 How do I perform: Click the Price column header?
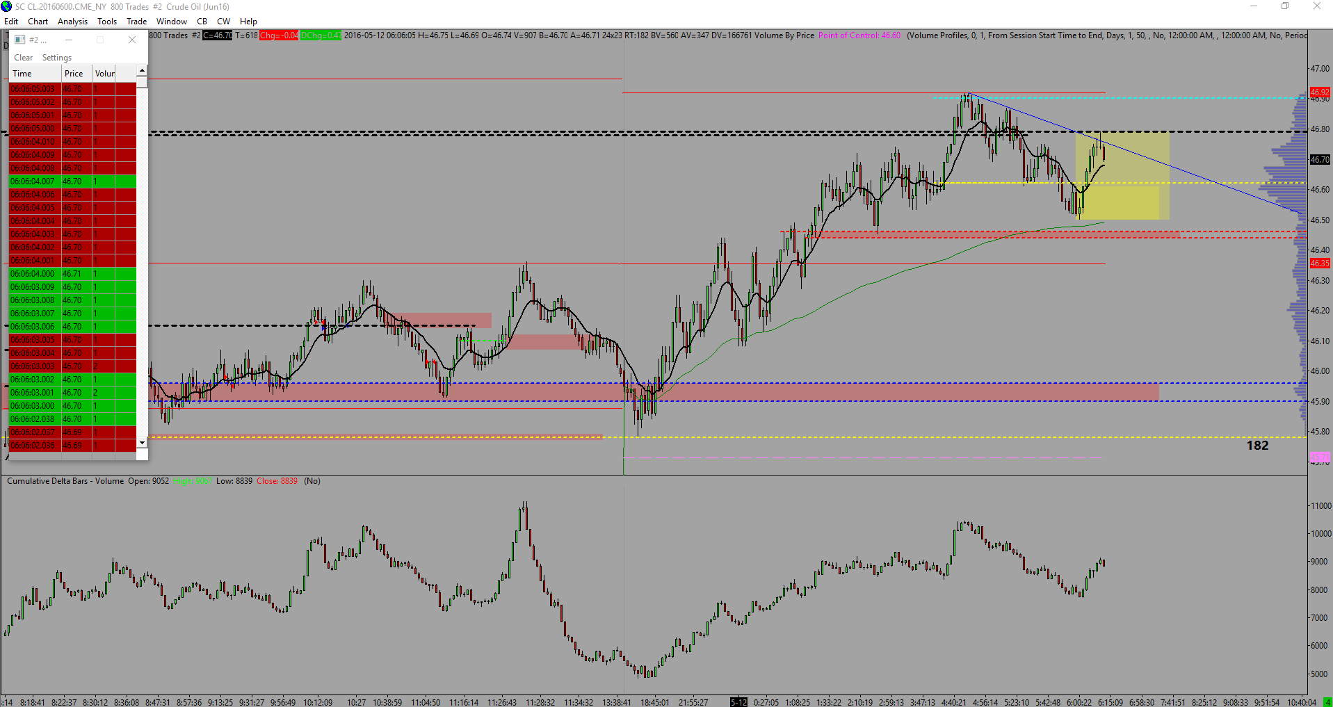pos(76,74)
